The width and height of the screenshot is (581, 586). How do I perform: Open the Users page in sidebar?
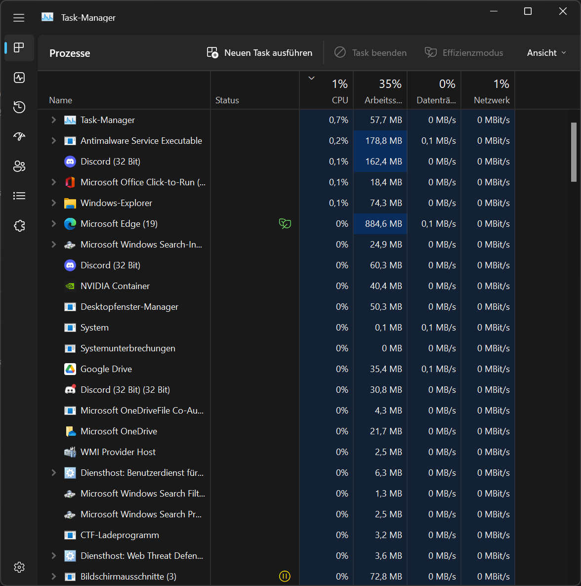pyautogui.click(x=19, y=166)
